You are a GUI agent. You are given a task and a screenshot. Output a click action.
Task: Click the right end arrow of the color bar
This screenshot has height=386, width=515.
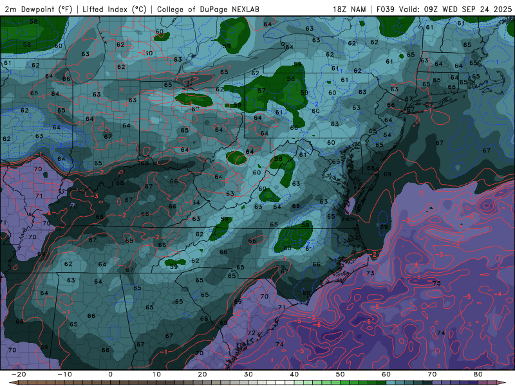(501, 383)
